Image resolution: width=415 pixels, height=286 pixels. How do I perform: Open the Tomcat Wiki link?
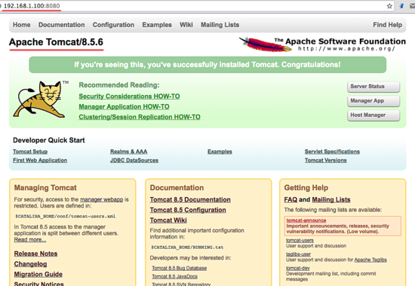tap(168, 220)
